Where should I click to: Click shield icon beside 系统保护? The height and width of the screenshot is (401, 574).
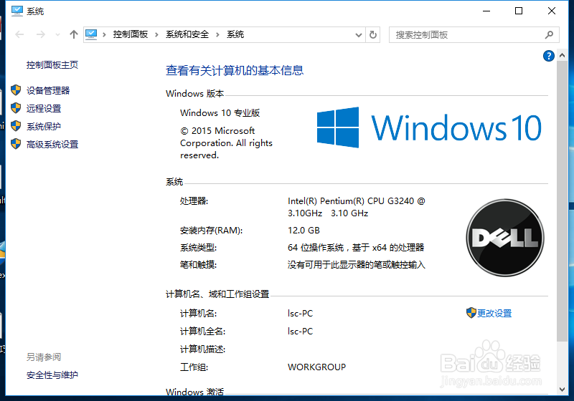(16, 125)
